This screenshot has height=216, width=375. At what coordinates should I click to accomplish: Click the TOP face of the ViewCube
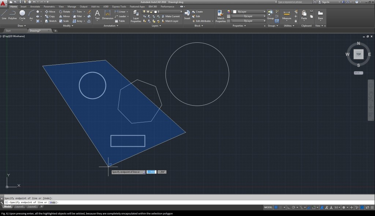pos(359,54)
